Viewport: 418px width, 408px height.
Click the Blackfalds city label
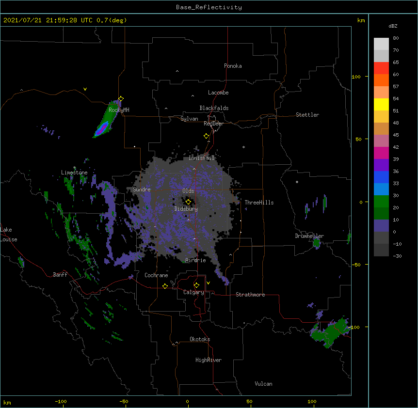pyautogui.click(x=214, y=108)
